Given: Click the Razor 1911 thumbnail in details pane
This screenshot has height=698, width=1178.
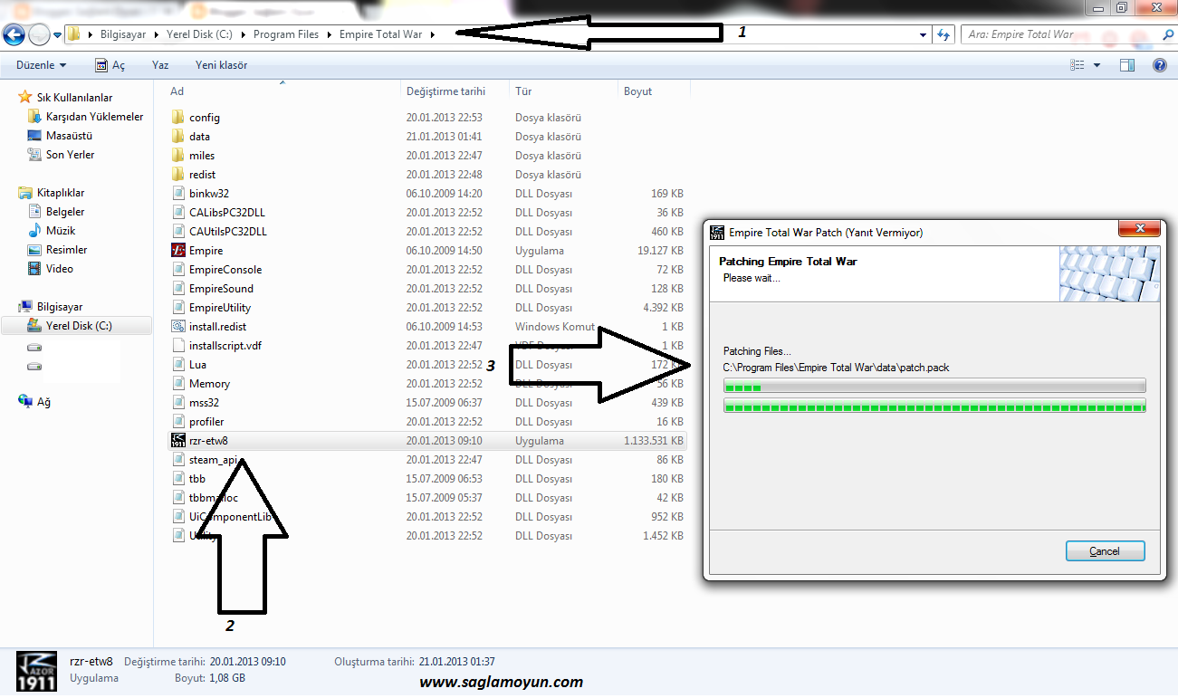Looking at the screenshot, I should (x=35, y=673).
